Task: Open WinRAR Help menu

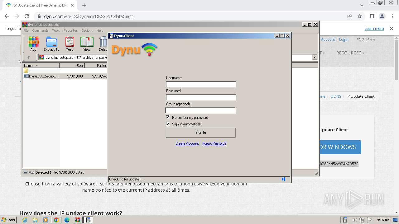Action: click(100, 30)
